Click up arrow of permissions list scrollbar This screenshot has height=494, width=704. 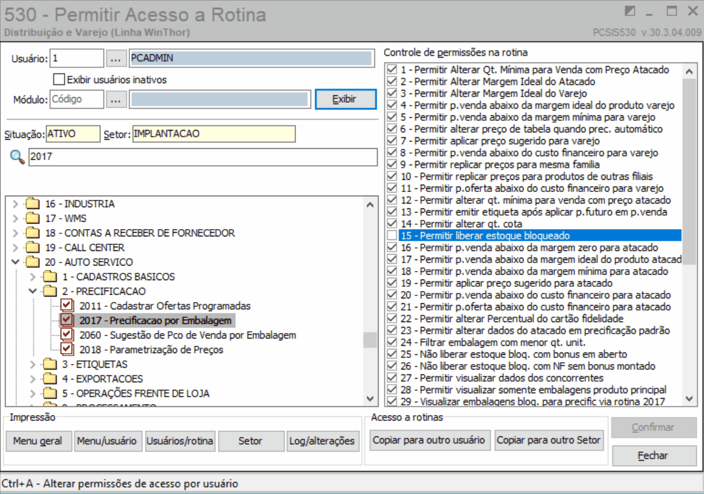689,71
